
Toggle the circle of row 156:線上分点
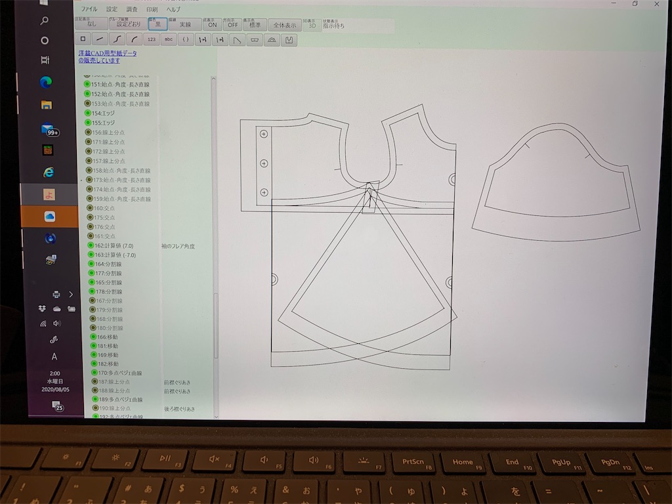[88, 132]
